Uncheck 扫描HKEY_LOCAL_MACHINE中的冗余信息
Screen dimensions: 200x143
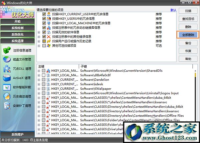[44, 23]
